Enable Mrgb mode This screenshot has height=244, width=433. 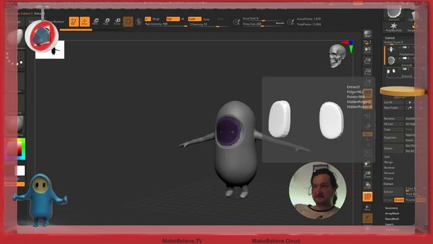coord(156,19)
